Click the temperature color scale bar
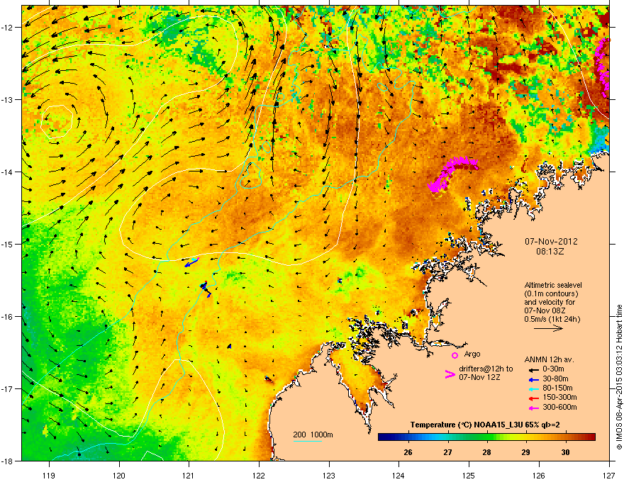Screen dimensions: 624x482 tap(486, 437)
